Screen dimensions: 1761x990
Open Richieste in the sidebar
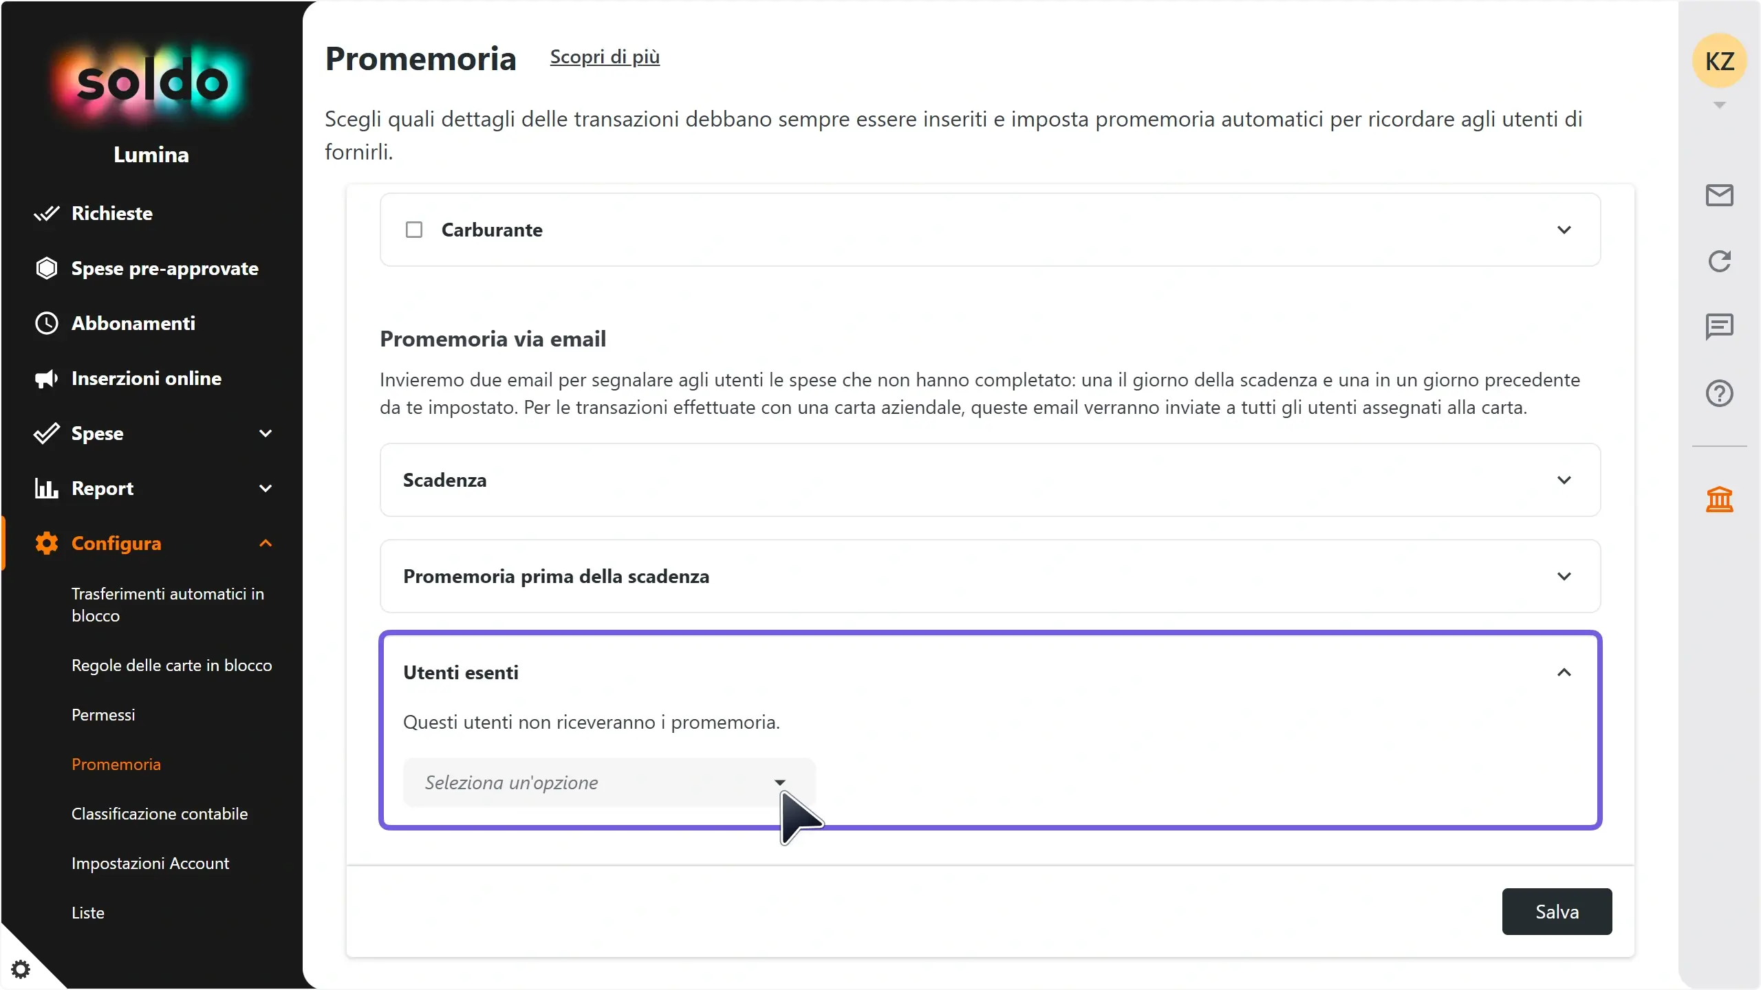(112, 213)
